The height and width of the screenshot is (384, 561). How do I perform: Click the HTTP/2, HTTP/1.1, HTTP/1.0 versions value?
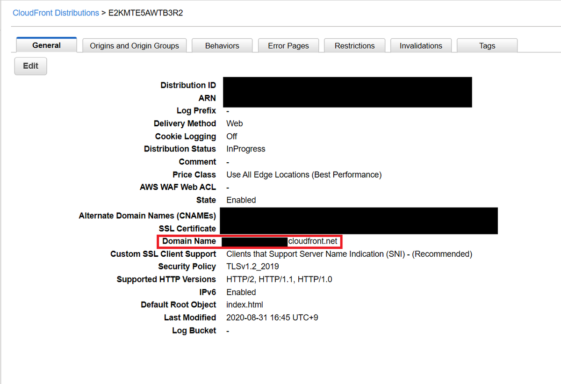tap(279, 279)
